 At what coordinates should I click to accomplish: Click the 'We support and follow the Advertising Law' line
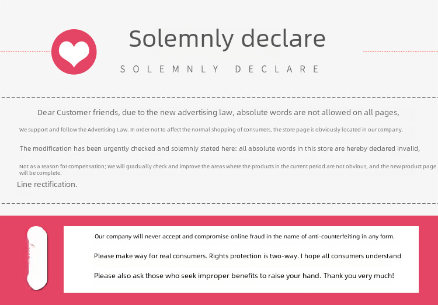(211, 129)
